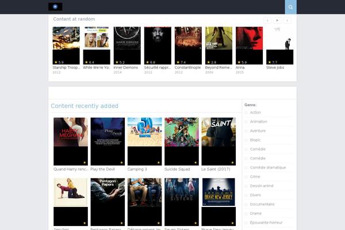Click the Divers genre label

[x=255, y=195]
